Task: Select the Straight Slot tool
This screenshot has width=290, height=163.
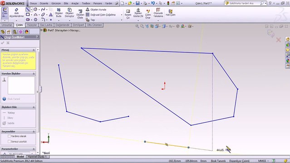Action: coord(28,19)
